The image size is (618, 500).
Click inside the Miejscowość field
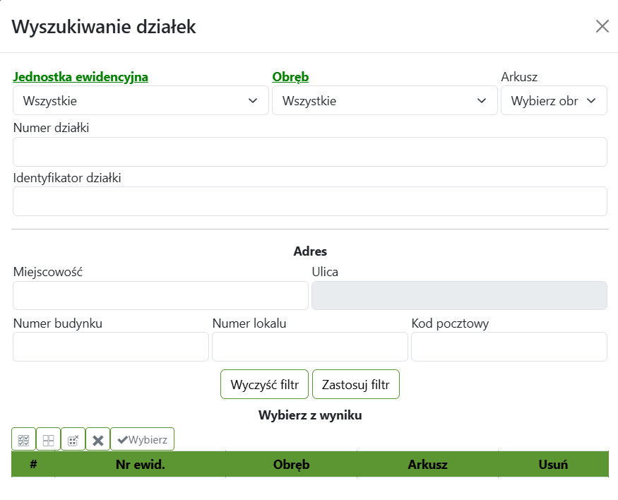tap(160, 295)
